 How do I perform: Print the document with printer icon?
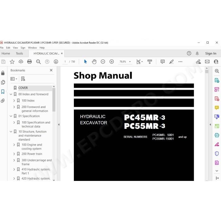point(29,62)
